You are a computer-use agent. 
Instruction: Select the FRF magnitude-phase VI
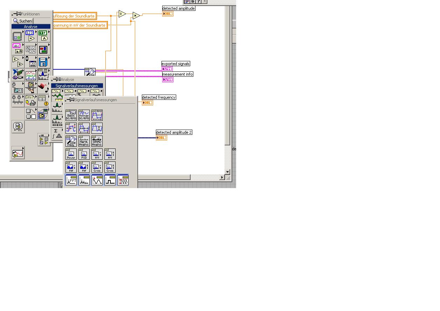[71, 167]
